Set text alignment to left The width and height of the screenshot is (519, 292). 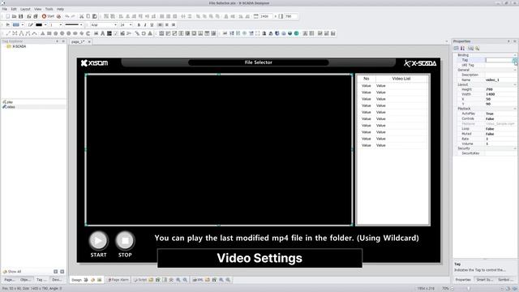pyautogui.click(x=161, y=25)
